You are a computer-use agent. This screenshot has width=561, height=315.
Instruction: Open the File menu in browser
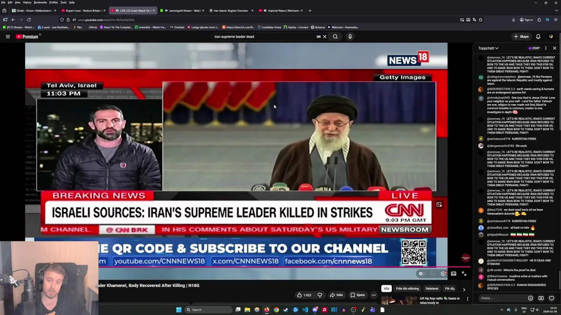[x=3, y=2]
